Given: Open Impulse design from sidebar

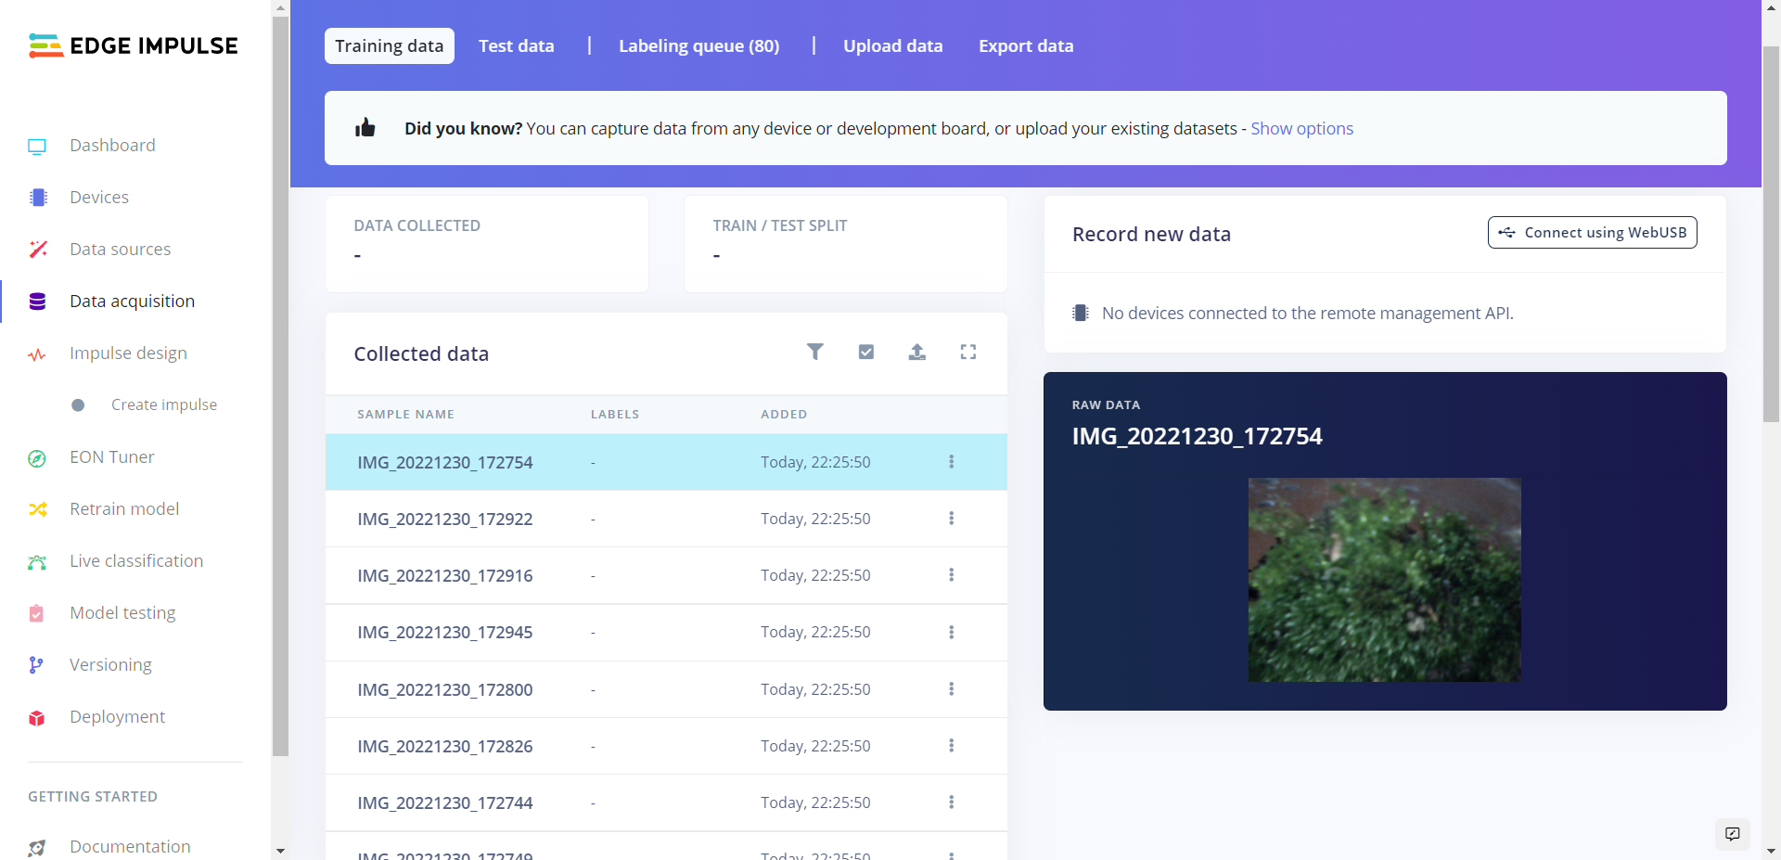Looking at the screenshot, I should click(128, 353).
